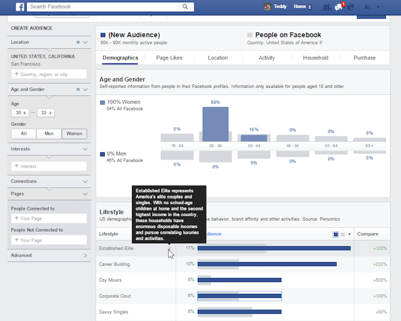
Task: Sort by the Lifestyle column header
Action: coord(109,234)
